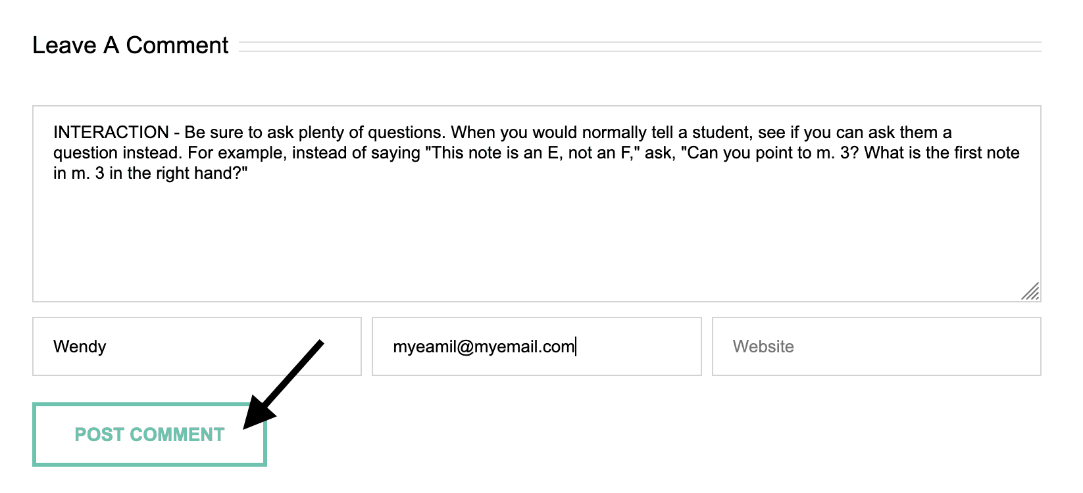Click the divider line beside Leave A Comment
1083x493 pixels.
point(642,45)
